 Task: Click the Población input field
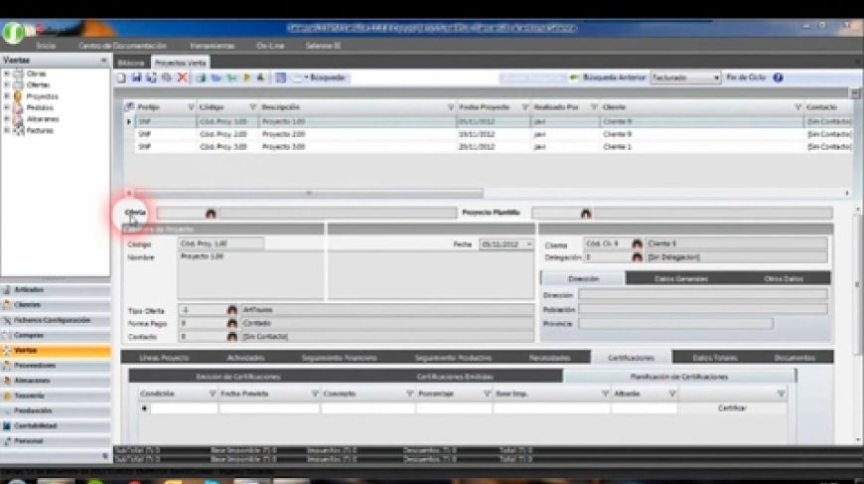(x=702, y=309)
